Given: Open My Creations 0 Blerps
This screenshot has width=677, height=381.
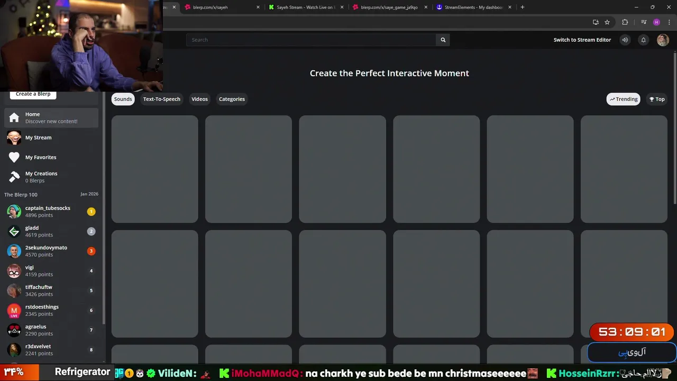Looking at the screenshot, I should point(51,177).
